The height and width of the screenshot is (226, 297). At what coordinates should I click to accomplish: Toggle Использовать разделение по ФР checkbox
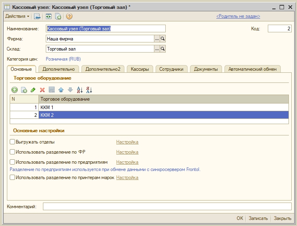(x=12, y=152)
